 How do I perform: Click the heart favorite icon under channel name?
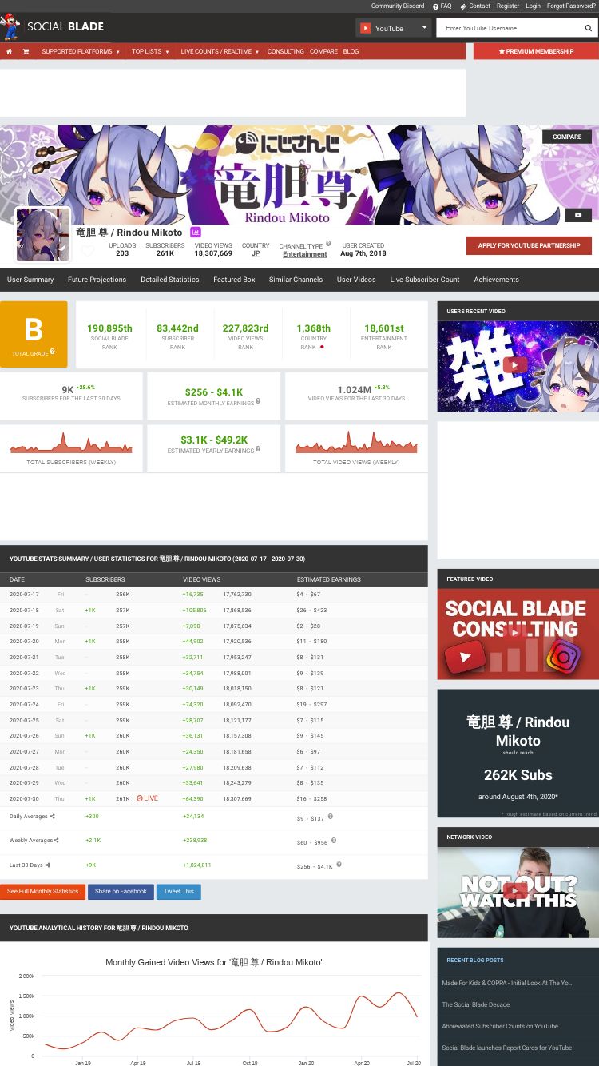pos(87,251)
